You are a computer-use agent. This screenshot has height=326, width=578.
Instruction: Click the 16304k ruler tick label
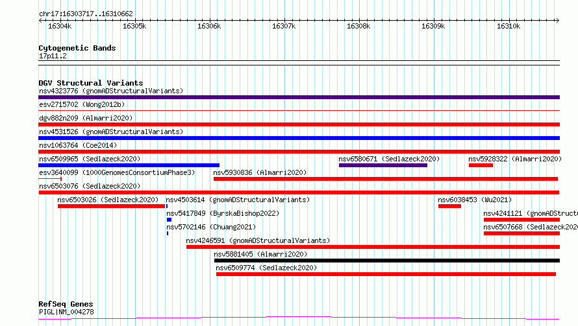coord(60,26)
